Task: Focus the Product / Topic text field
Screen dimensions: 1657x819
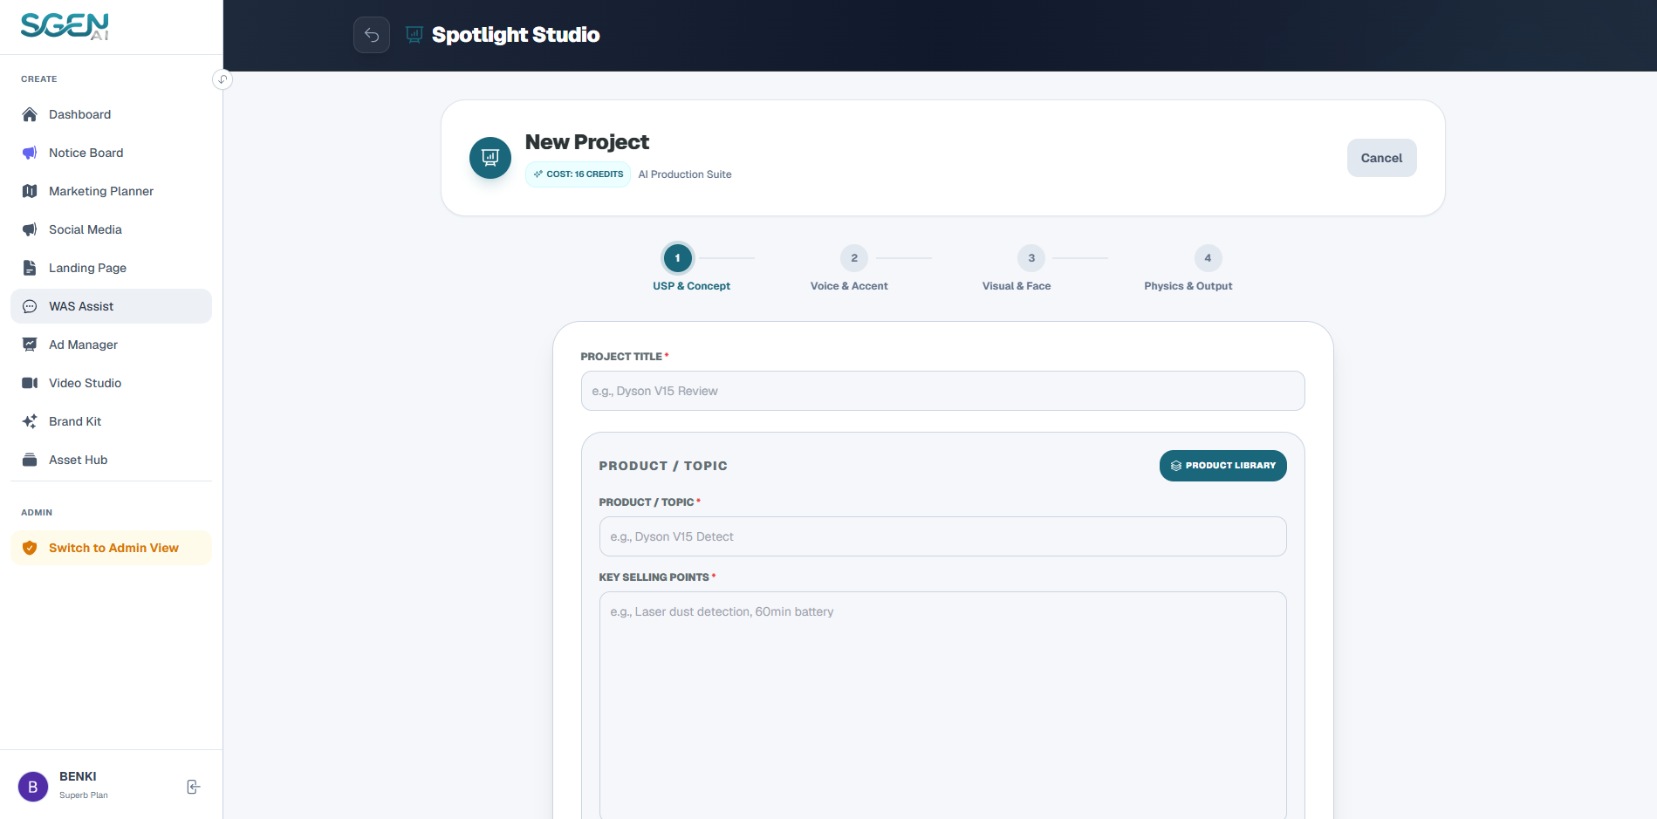Action: point(942,536)
